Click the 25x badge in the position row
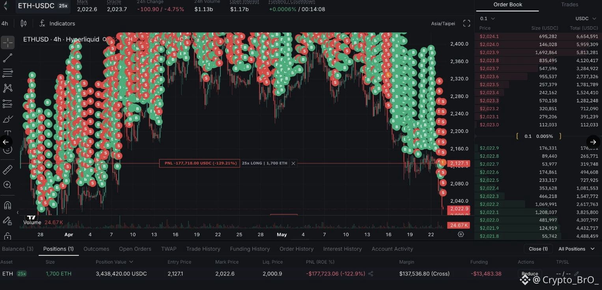602x290 pixels. (21, 273)
